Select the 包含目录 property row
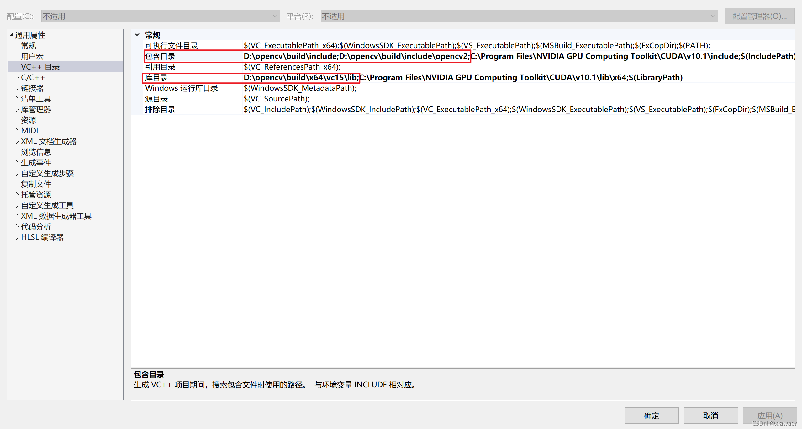Image resolution: width=802 pixels, height=429 pixels. pos(160,56)
